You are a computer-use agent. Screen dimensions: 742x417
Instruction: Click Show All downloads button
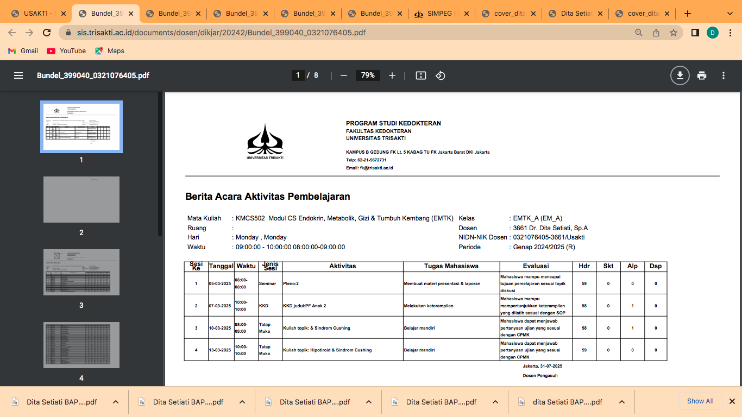click(x=700, y=401)
